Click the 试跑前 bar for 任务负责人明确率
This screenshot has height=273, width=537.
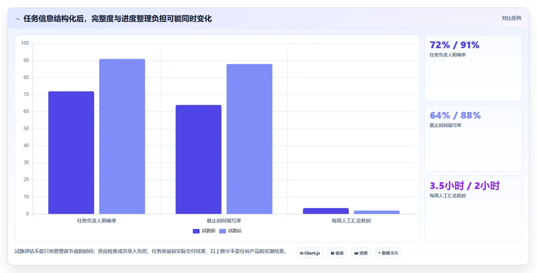[x=71, y=153]
